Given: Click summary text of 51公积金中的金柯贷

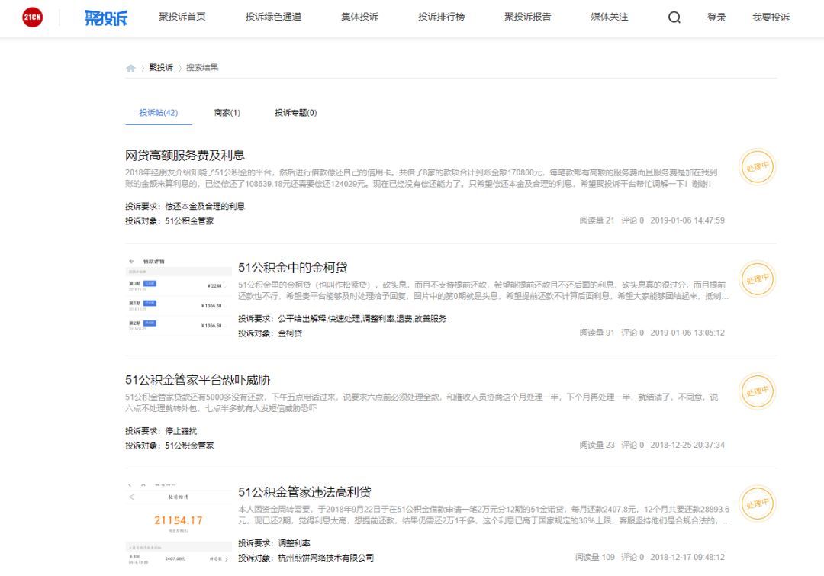Looking at the screenshot, I should click(x=483, y=290).
